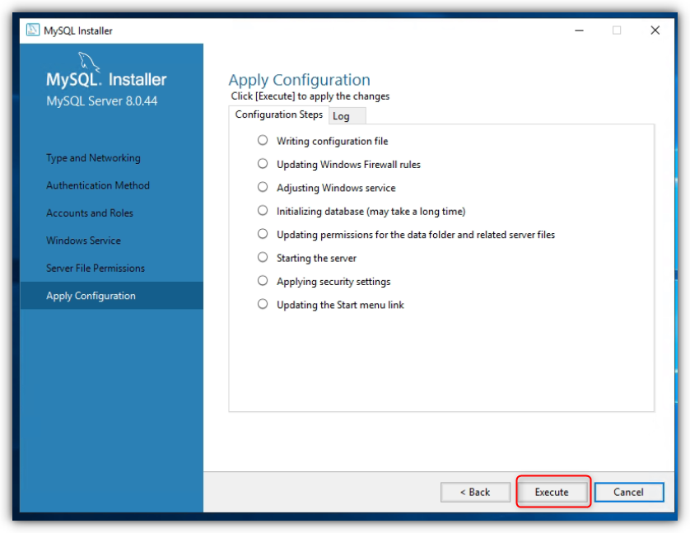
Task: Select the Updating permissions step indicator
Action: coord(263,234)
